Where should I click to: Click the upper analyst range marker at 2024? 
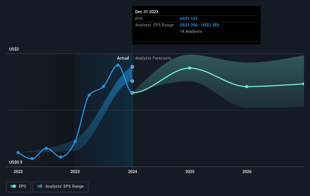(x=132, y=67)
